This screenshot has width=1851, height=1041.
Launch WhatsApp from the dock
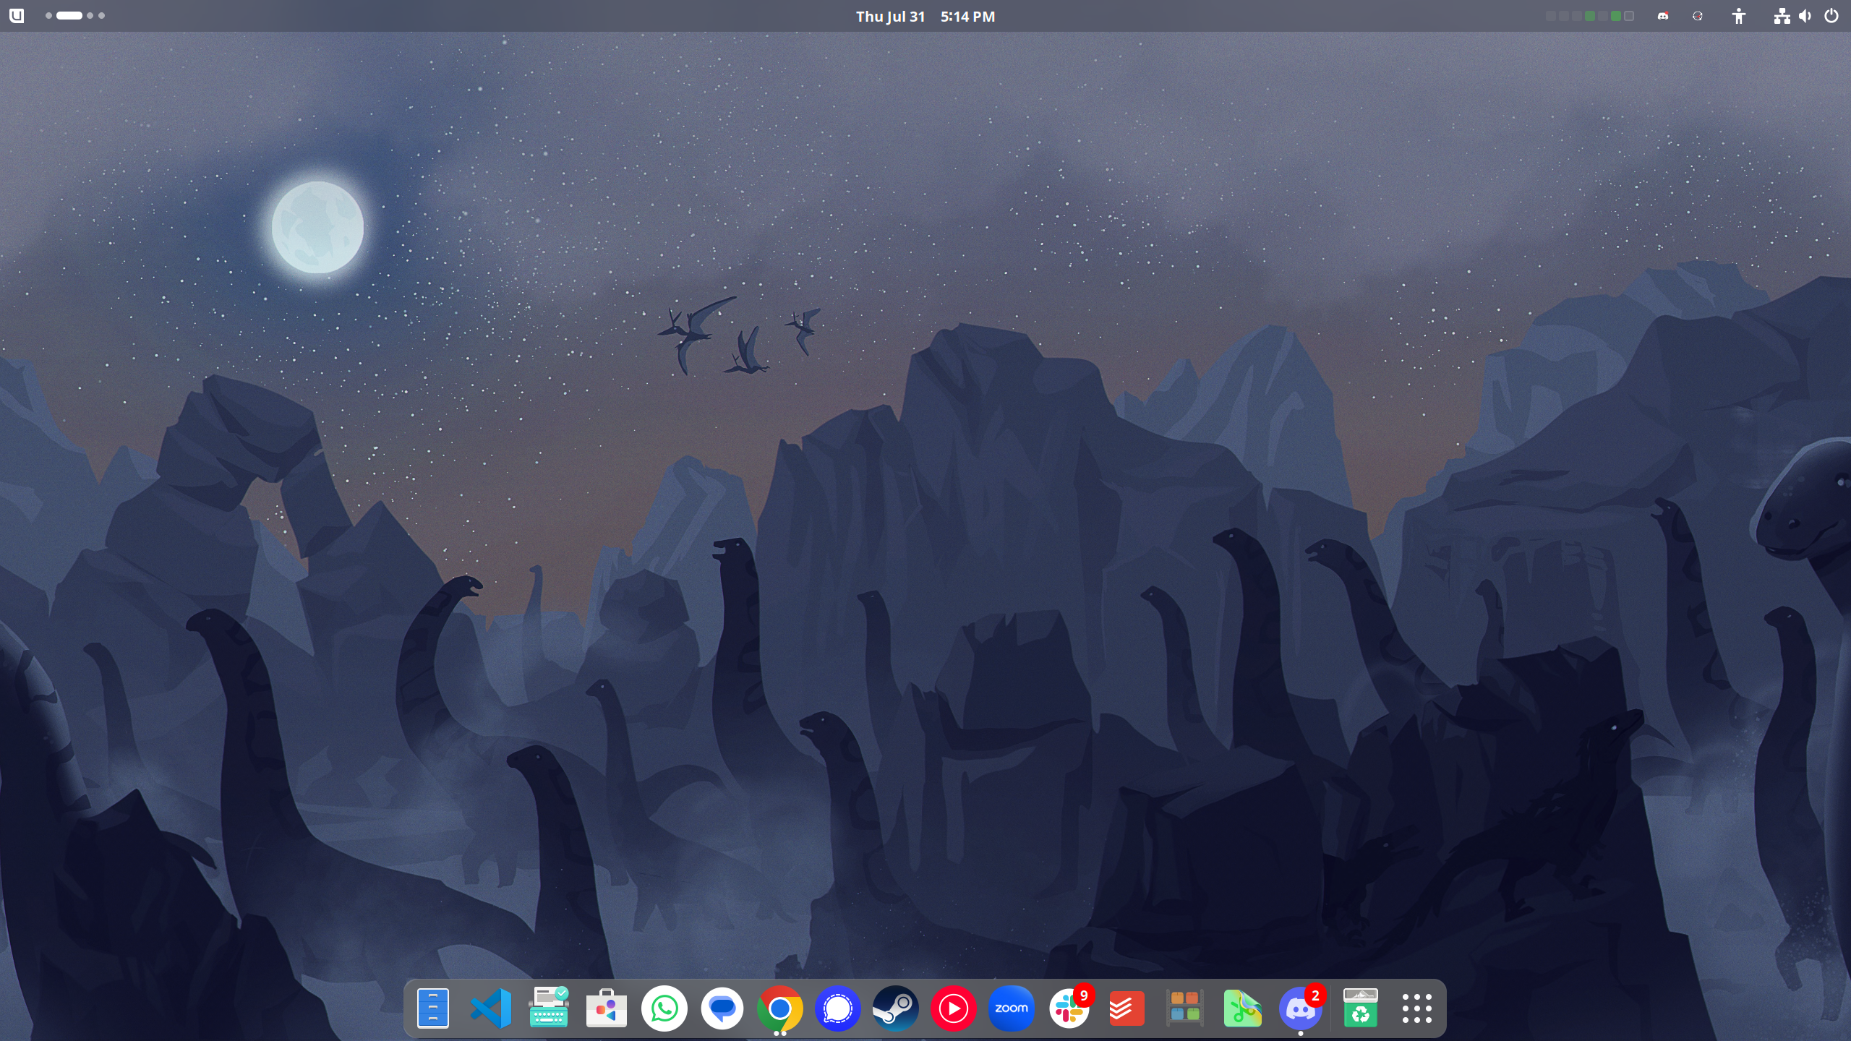(664, 1008)
